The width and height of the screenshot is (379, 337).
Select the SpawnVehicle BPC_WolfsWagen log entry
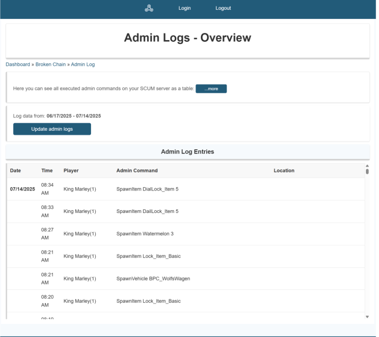tap(153, 279)
